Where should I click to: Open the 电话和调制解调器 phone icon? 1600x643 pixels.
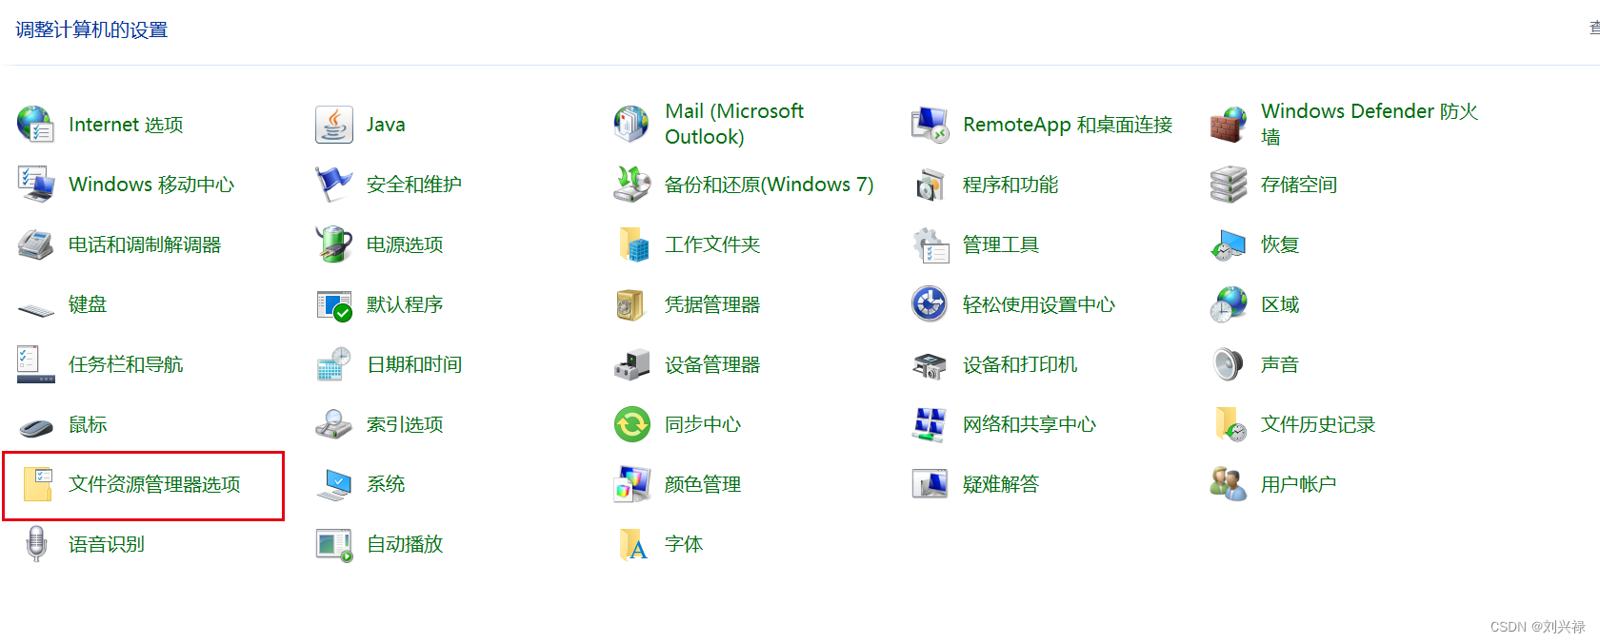(x=36, y=244)
